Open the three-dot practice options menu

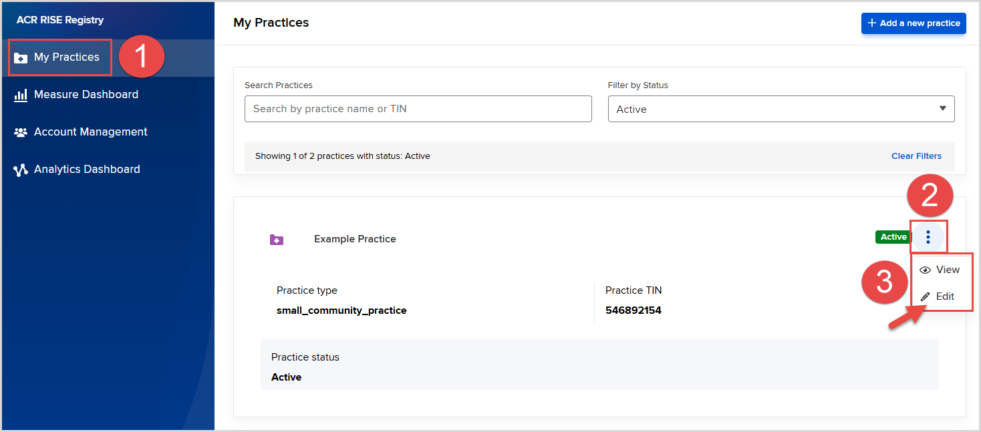click(928, 237)
